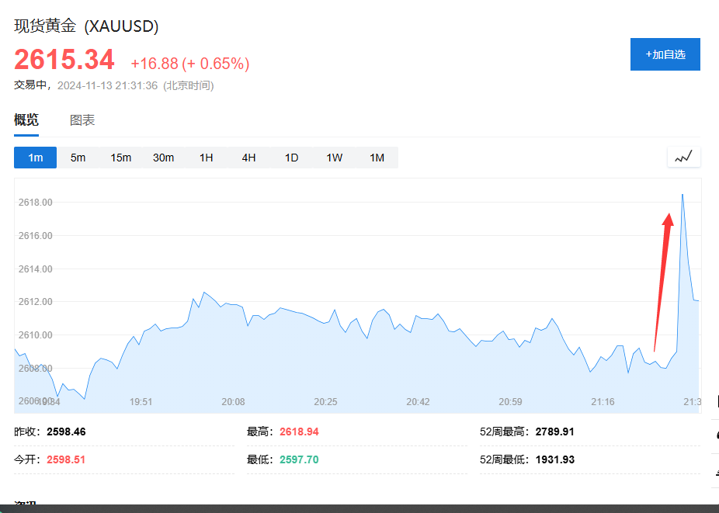Choose the 30m interval
Screen dimensions: 719x513
click(163, 158)
